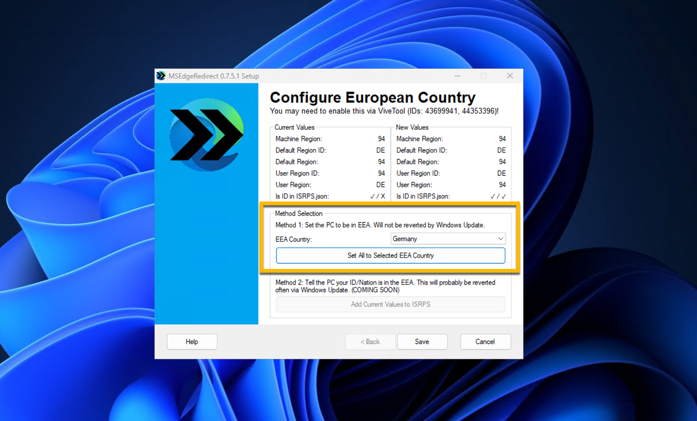Click User Region ID label under New Values
This screenshot has height=421, width=697.
(x=418, y=174)
